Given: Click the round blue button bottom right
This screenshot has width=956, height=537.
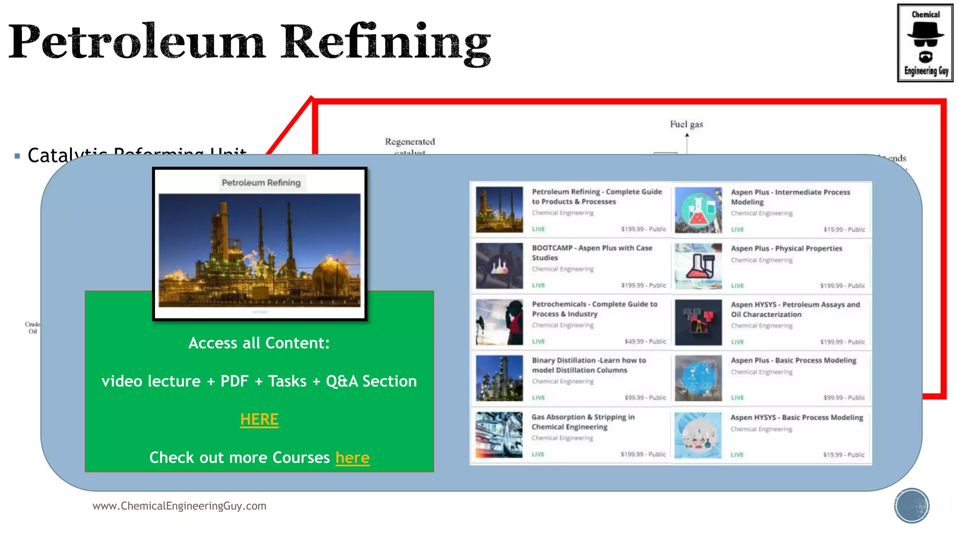Looking at the screenshot, I should (x=912, y=506).
